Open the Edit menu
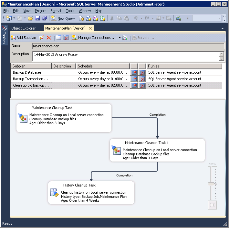This screenshot has width=229, height=228. pos(16,11)
